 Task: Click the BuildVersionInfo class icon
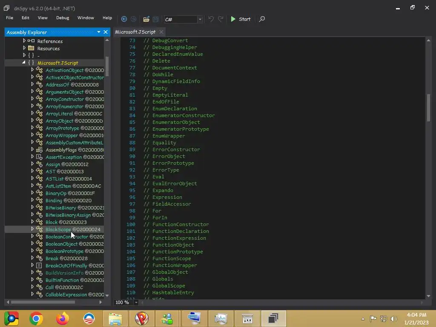pos(39,273)
